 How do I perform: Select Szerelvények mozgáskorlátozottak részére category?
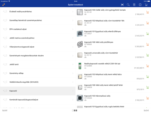38,56
